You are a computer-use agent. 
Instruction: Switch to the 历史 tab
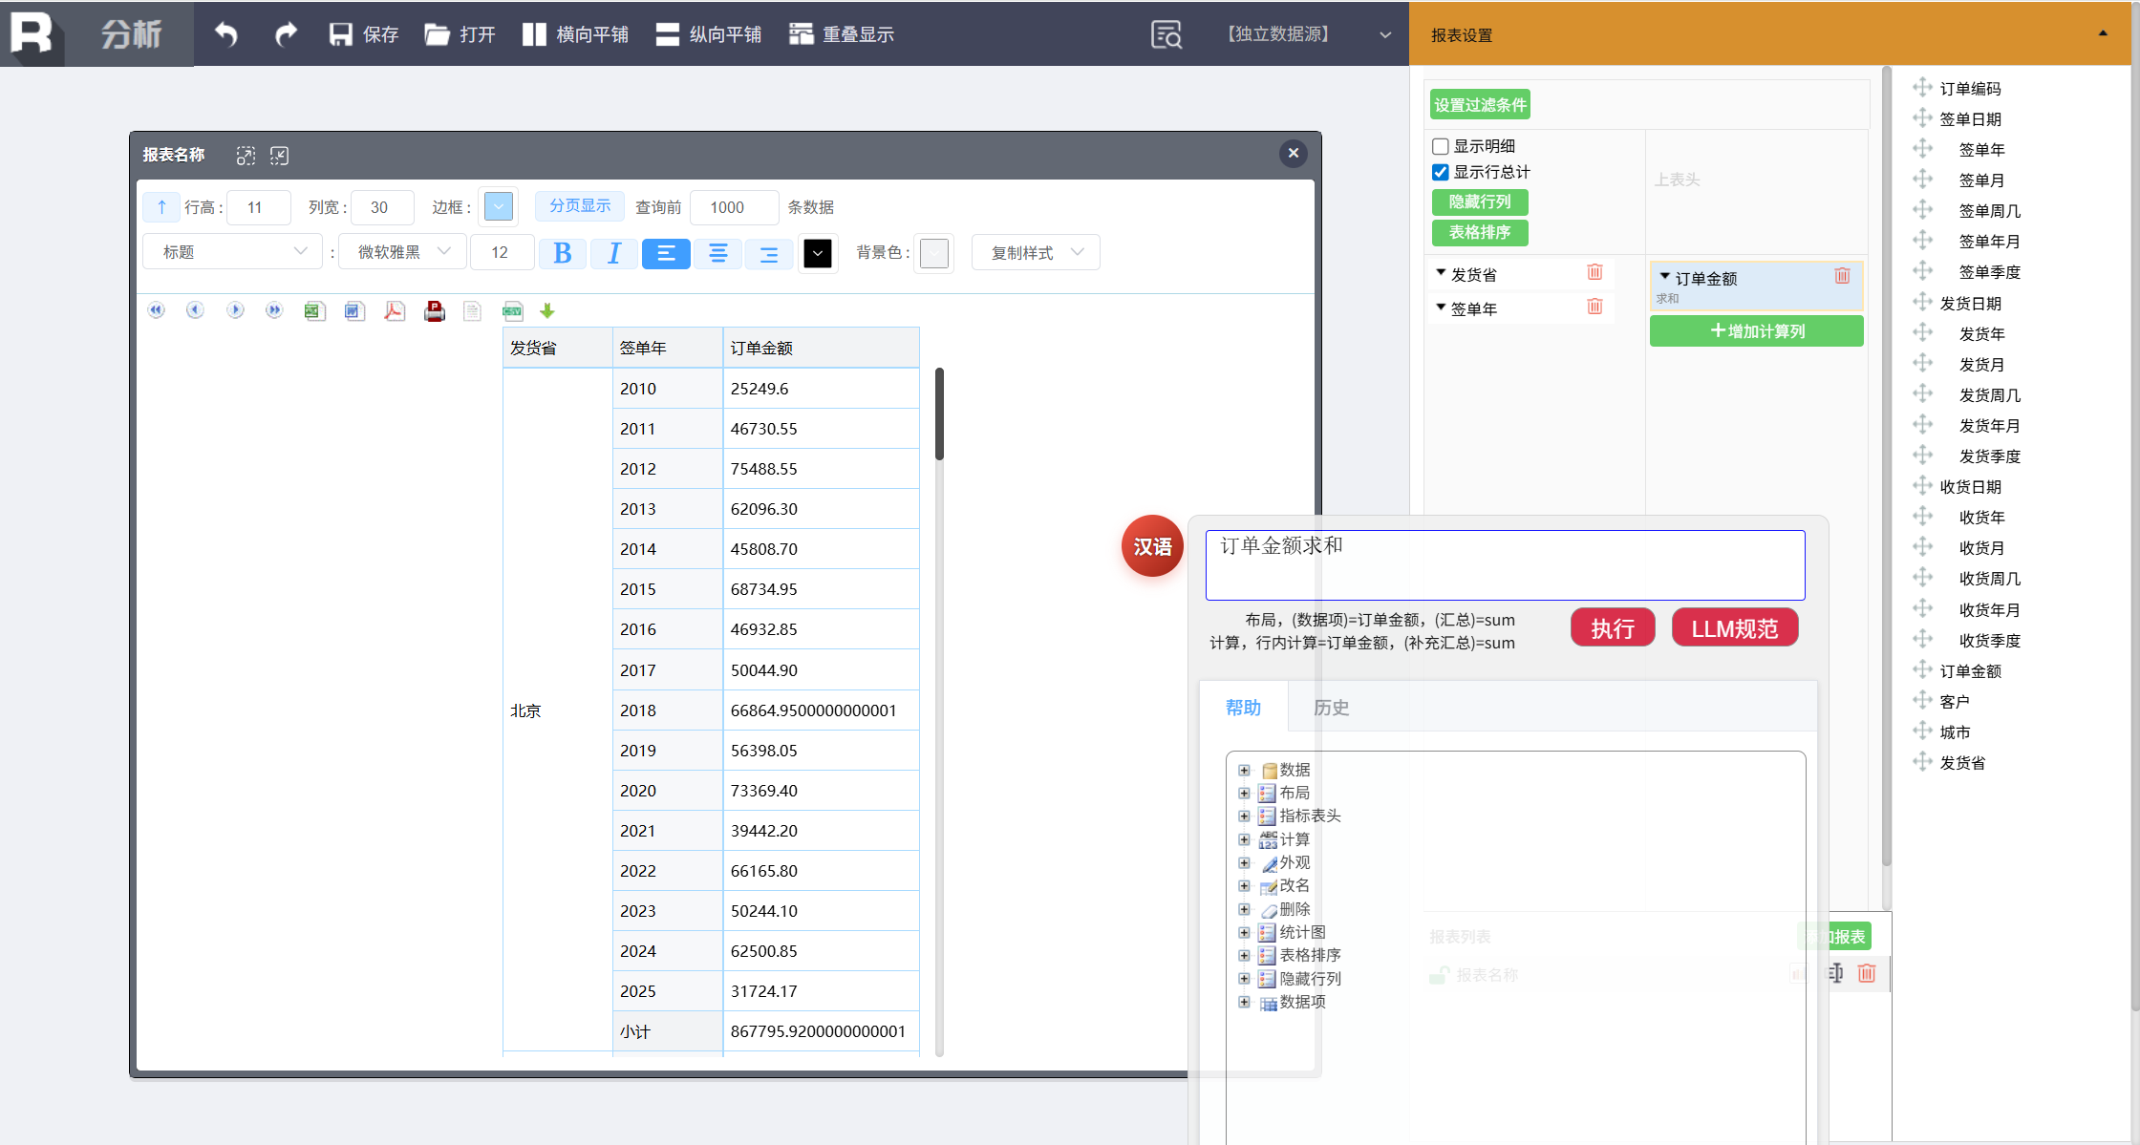click(1331, 708)
